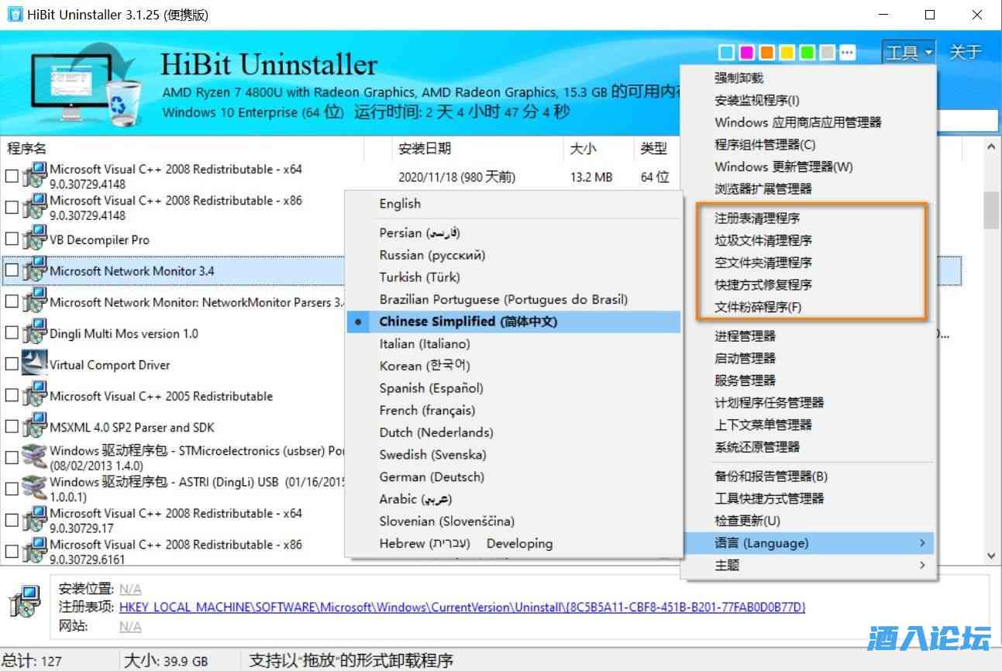Viewport: 1002px width, 671px height.
Task: Click the Dingli Multi Mos program icon
Action: 34,333
